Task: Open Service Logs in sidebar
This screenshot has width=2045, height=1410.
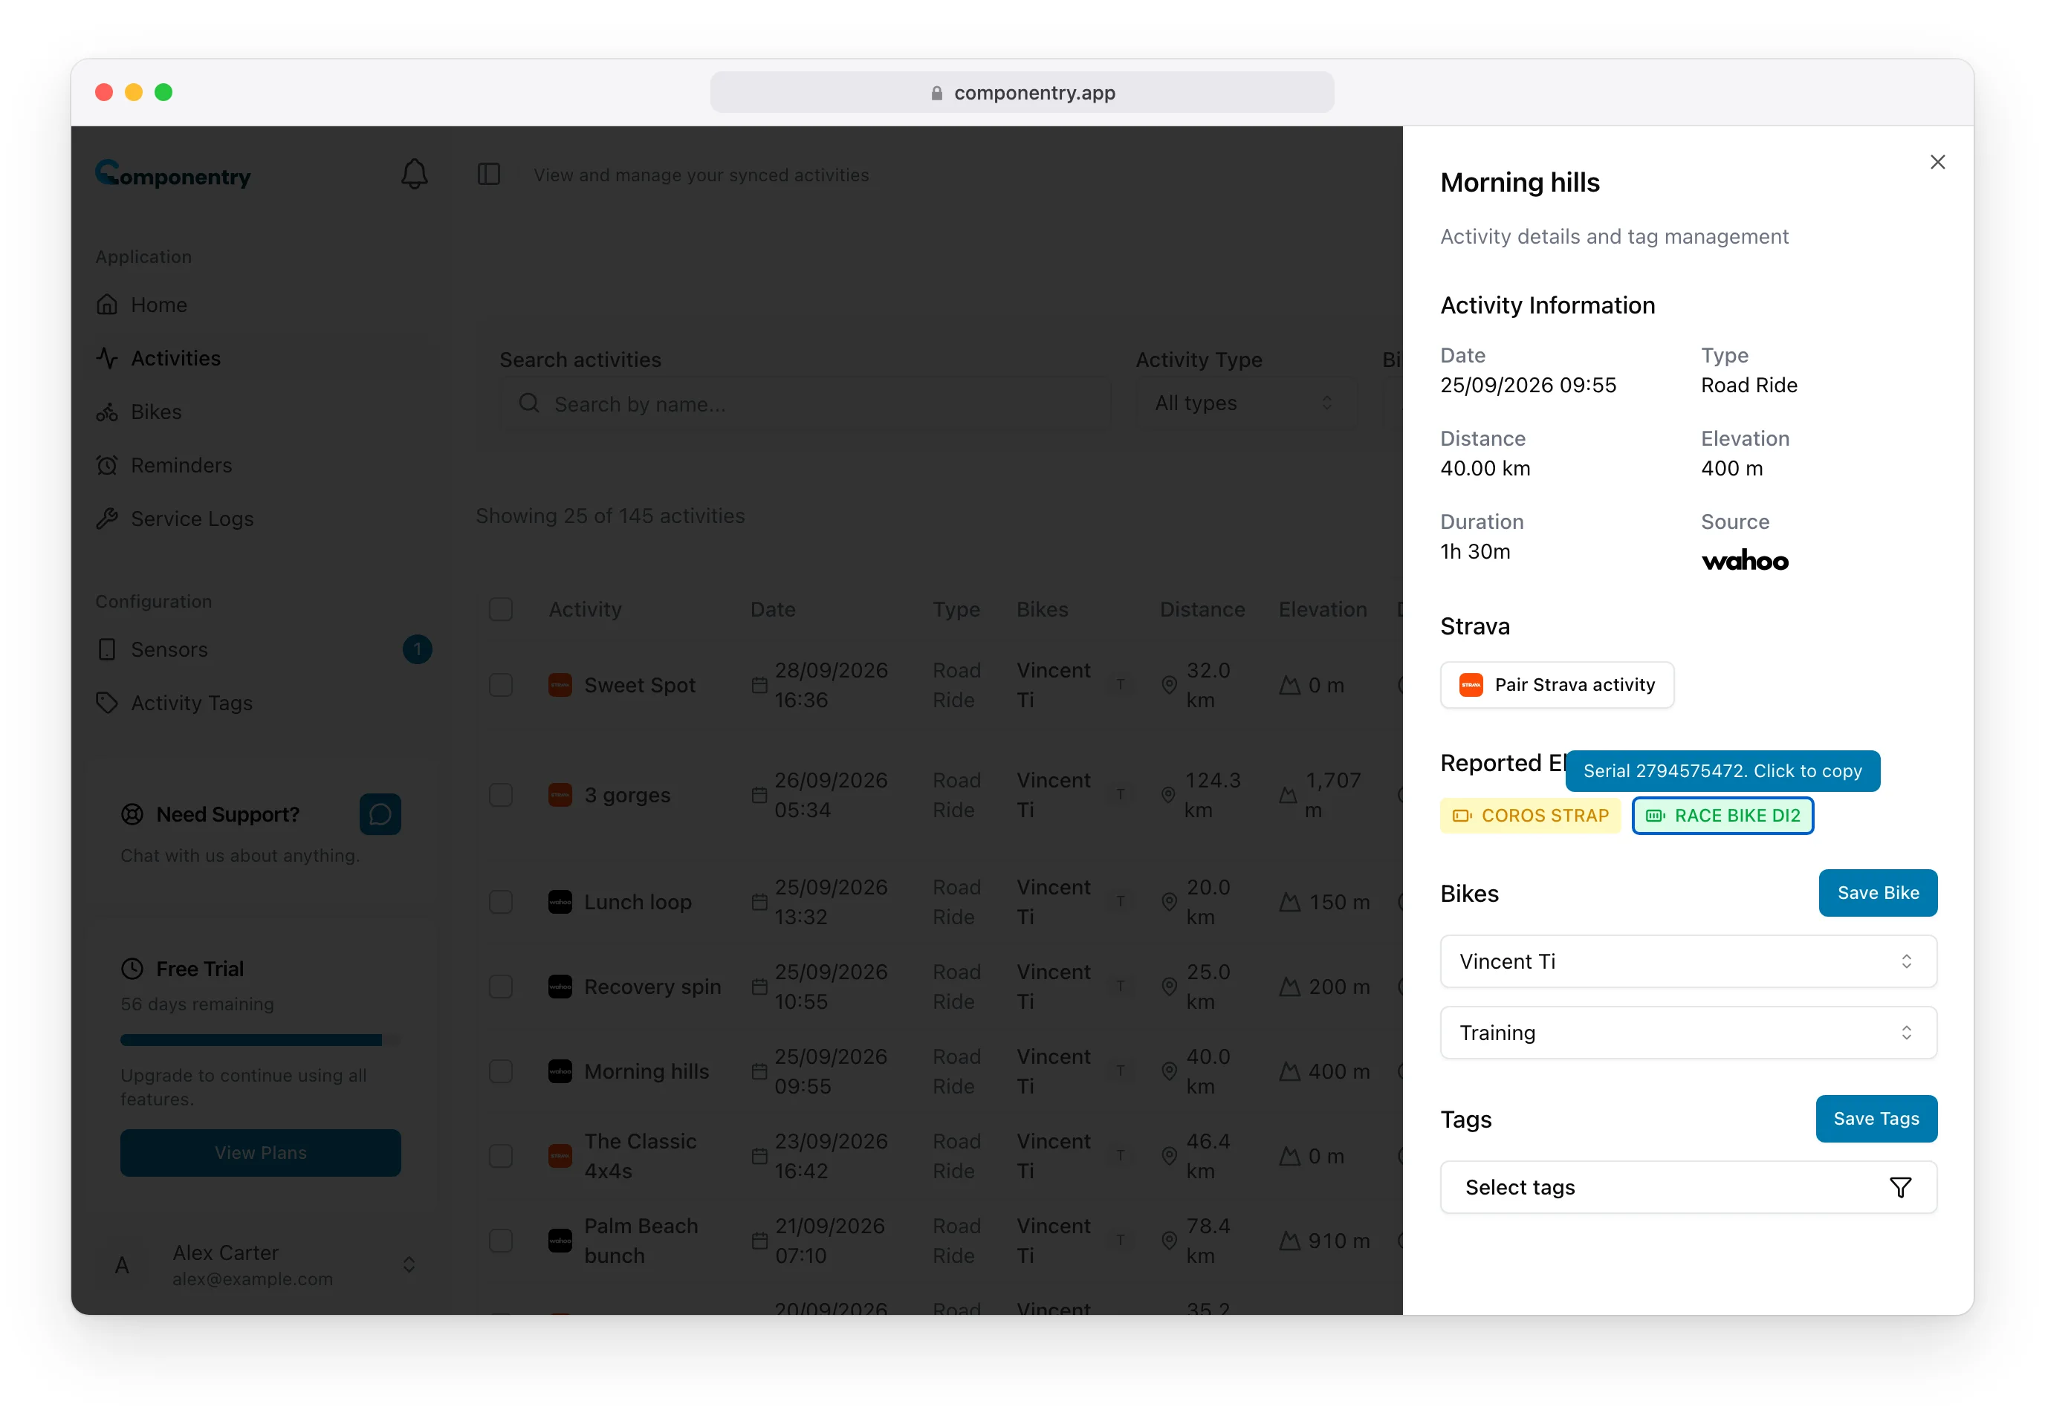Action: [x=262, y=519]
